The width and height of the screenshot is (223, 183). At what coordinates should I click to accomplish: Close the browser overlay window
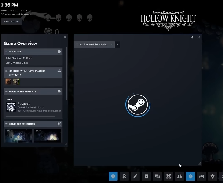pyautogui.click(x=199, y=37)
